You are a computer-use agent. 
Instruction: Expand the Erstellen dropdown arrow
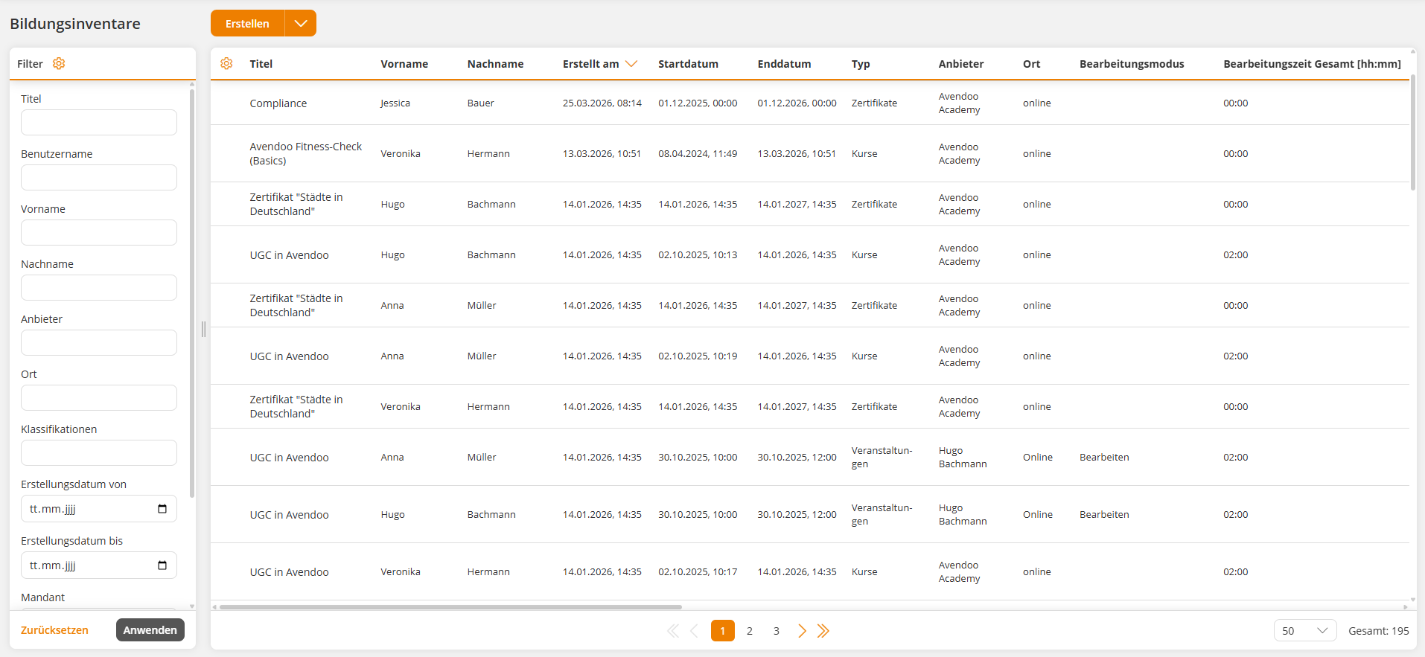301,23
